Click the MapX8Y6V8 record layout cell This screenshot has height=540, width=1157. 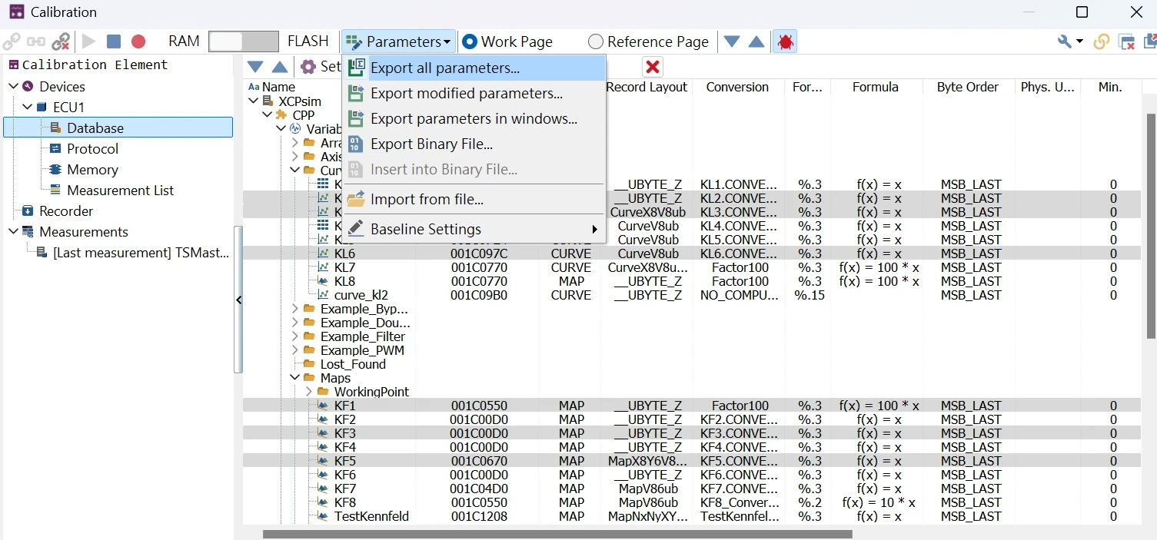(x=647, y=461)
